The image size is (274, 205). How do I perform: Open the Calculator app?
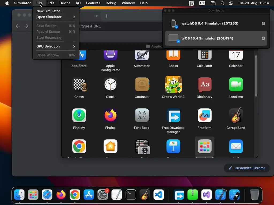204,55
